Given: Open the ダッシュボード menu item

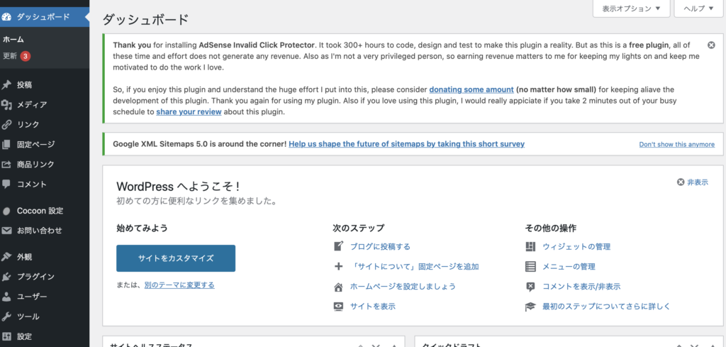Looking at the screenshot, I should [45, 17].
